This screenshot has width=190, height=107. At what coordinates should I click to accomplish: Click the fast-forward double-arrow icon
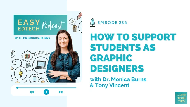[x=61, y=92]
